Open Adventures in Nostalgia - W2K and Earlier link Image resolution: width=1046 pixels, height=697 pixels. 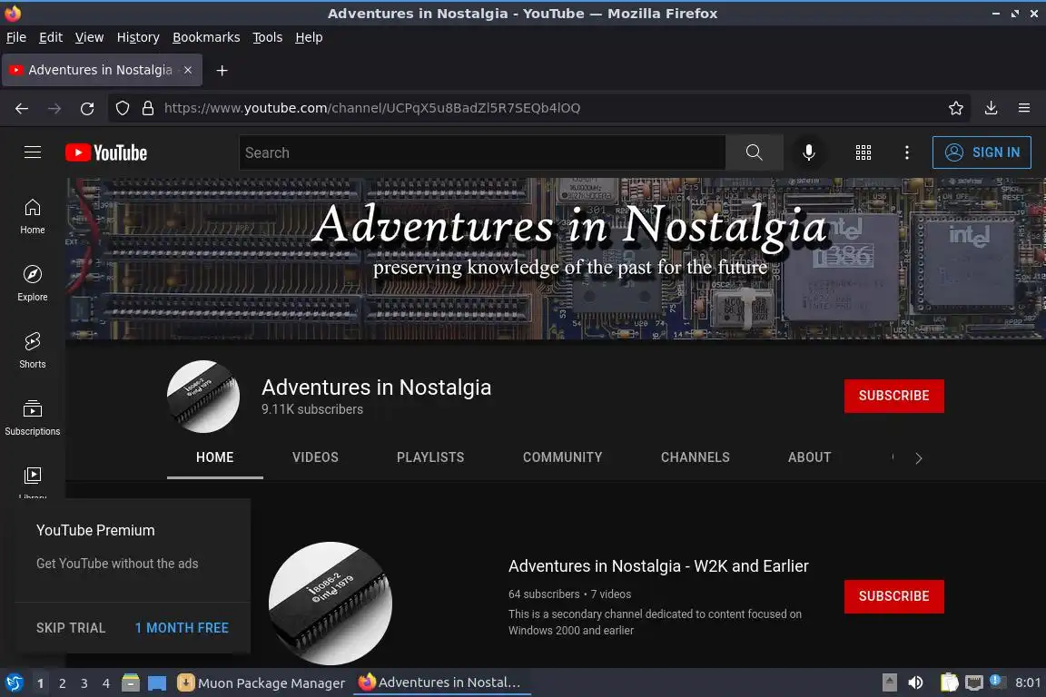point(658,566)
